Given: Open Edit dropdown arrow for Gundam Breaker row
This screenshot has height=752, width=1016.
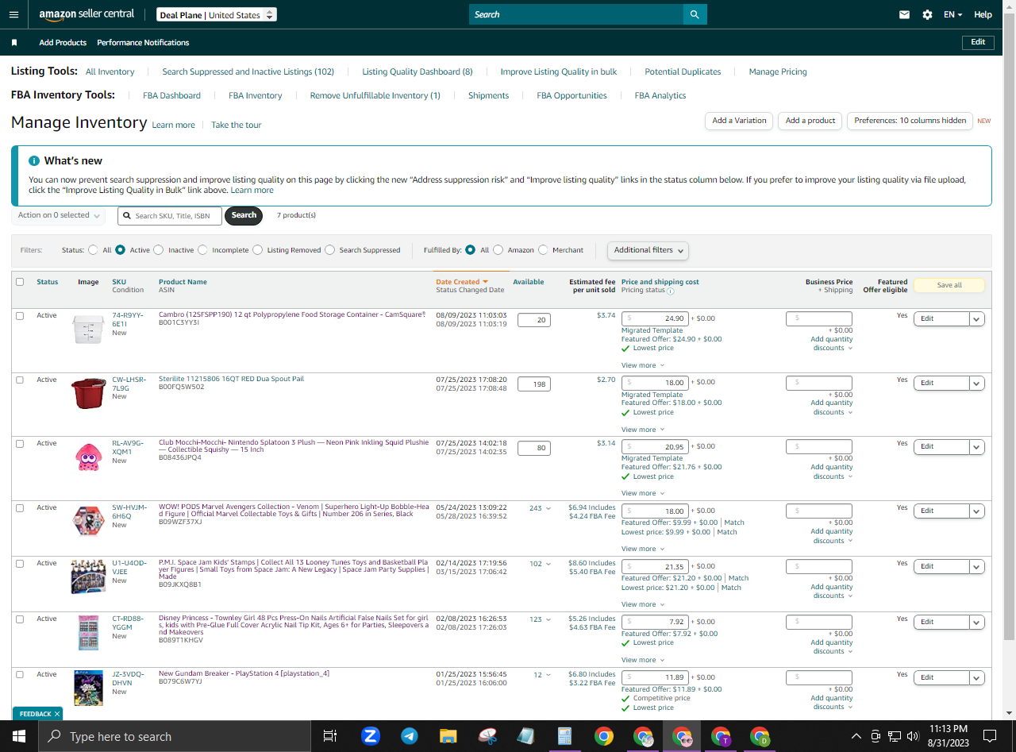Looking at the screenshot, I should click(977, 677).
